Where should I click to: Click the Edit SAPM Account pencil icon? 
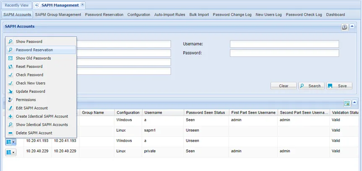point(10,108)
